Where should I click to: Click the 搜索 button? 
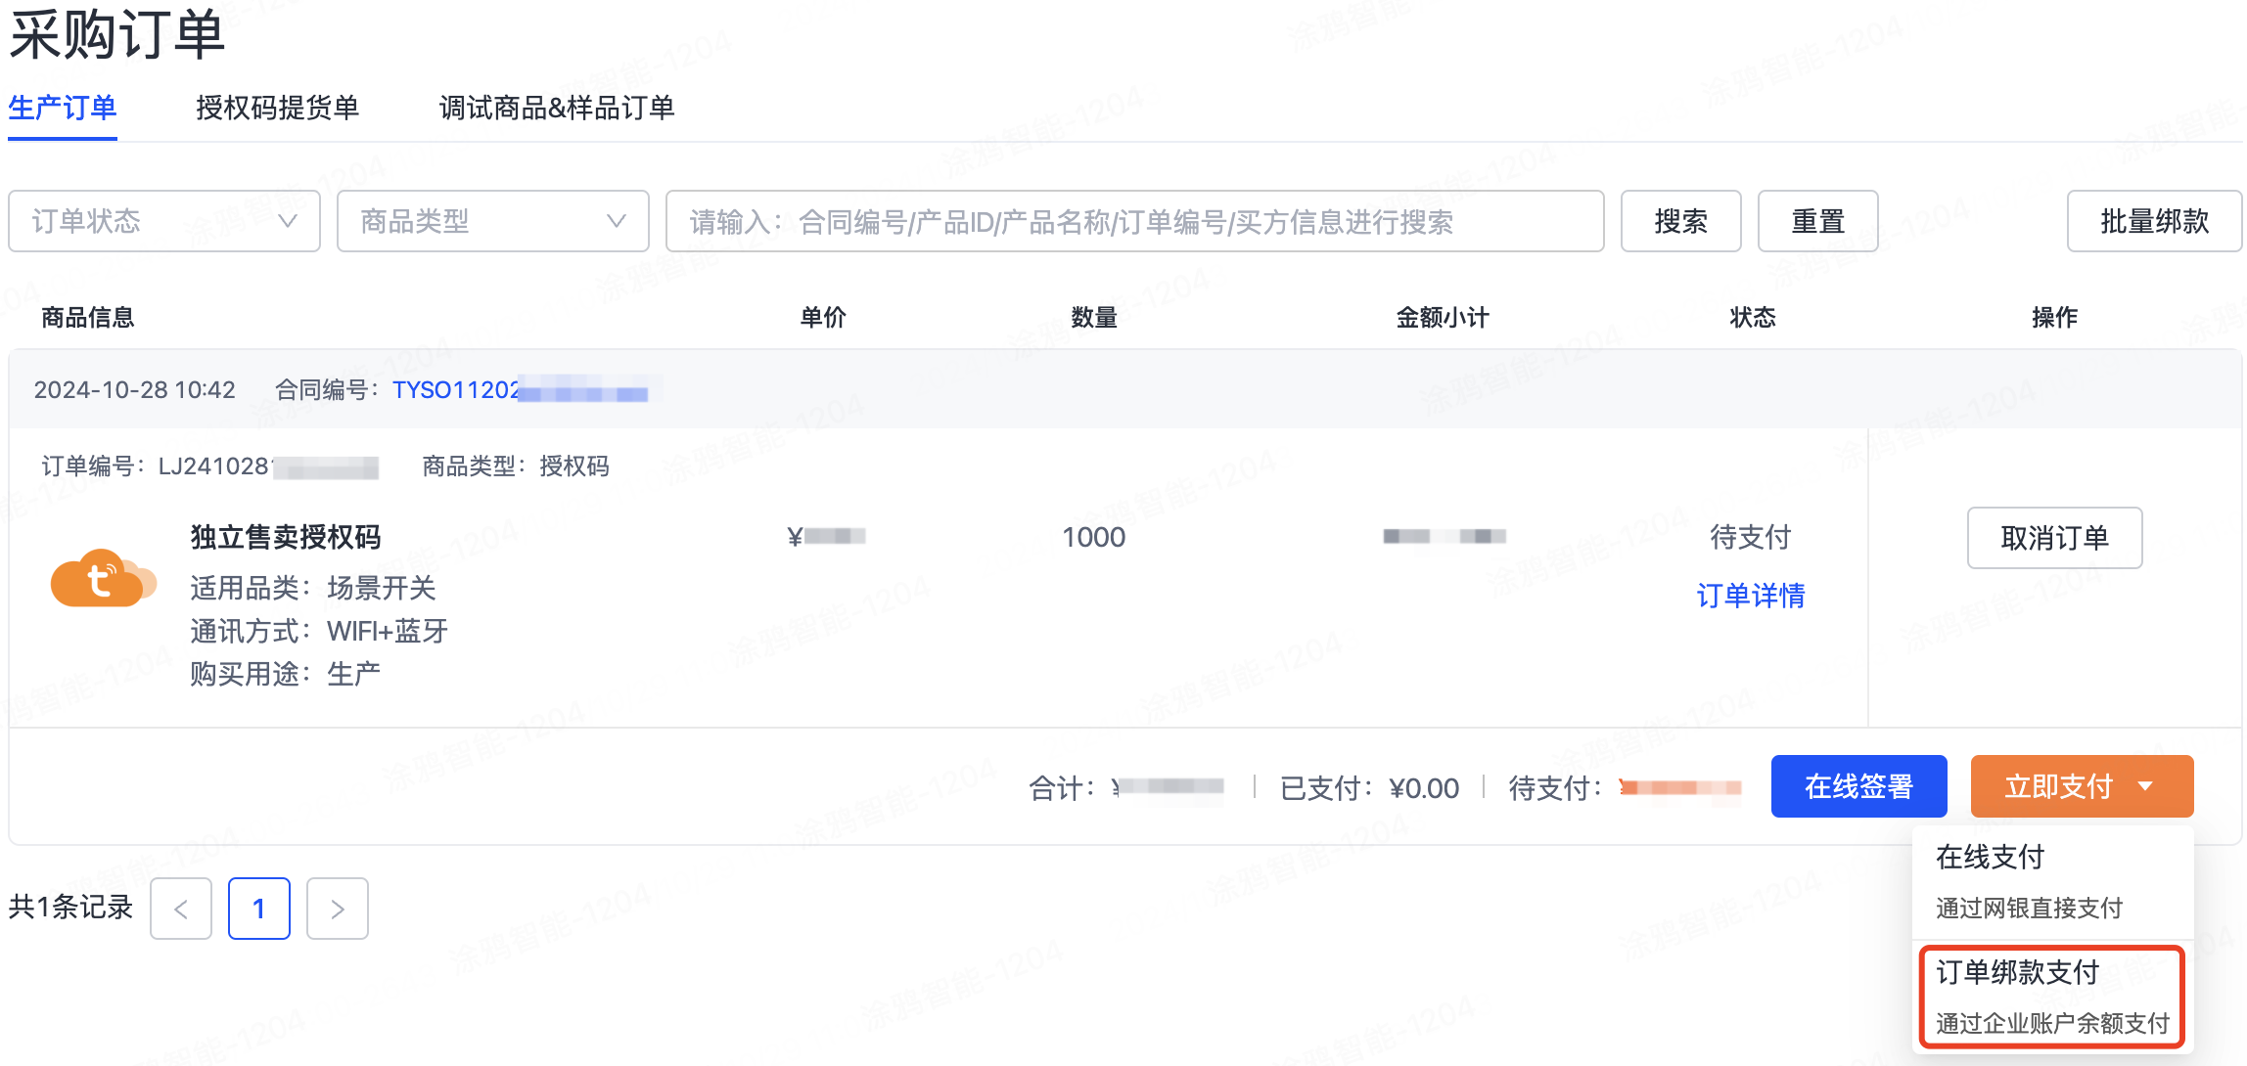coord(1681,221)
